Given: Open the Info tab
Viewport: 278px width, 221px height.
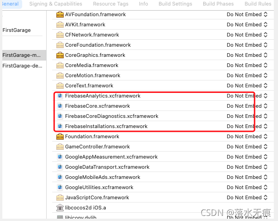Looking at the screenshot, I should point(144,4).
